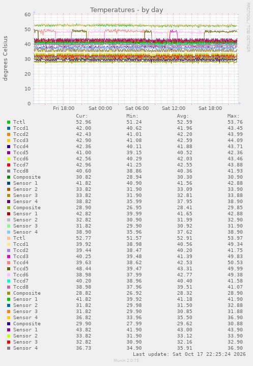This screenshot has width=253, height=366.
Task: Click the light orange swatch for Tctl 52.77
Action: tap(9, 238)
